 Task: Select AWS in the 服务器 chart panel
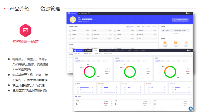(x=93, y=61)
